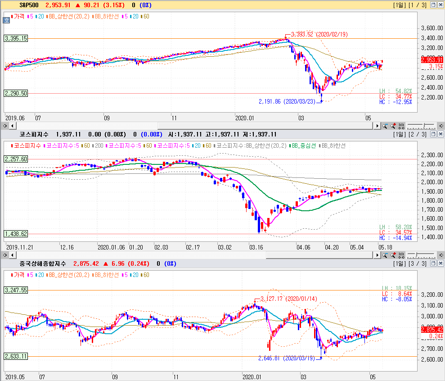Click 3,395.15 price level label

click(x=16, y=38)
